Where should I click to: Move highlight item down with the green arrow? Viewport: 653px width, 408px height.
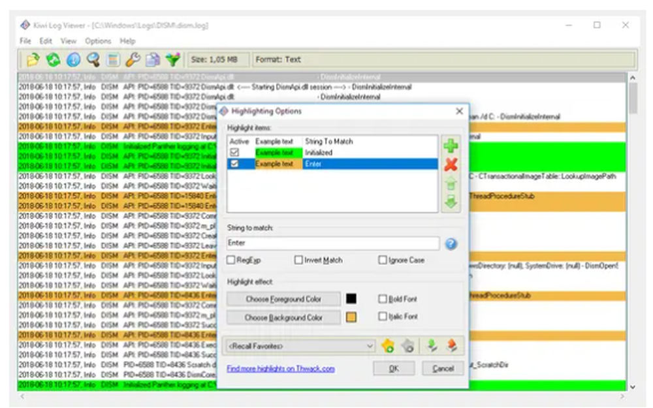coord(451,202)
